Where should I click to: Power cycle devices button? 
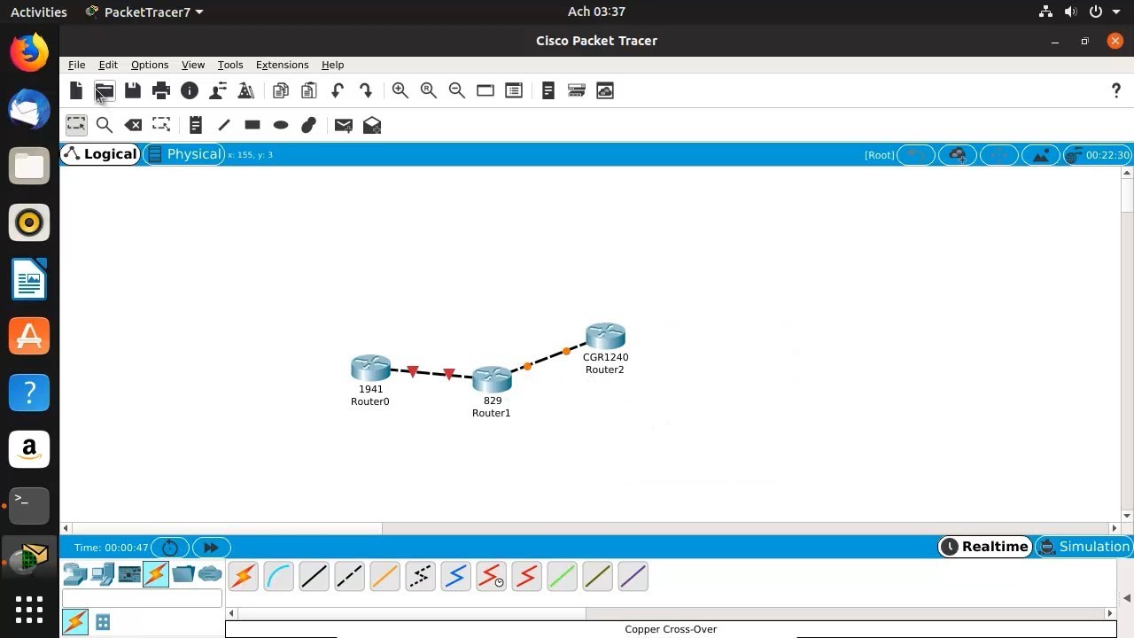(x=170, y=548)
